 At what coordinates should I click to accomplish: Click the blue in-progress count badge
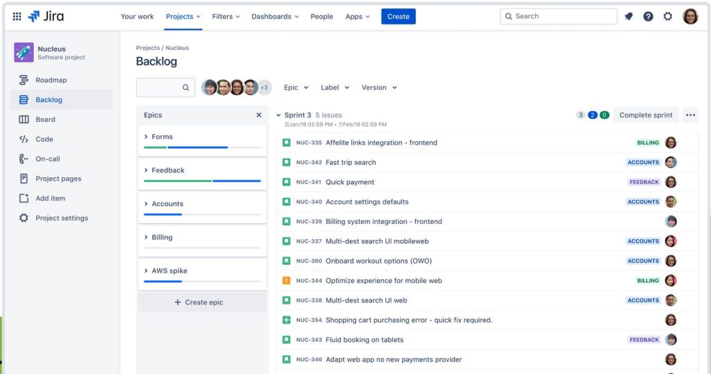point(592,115)
